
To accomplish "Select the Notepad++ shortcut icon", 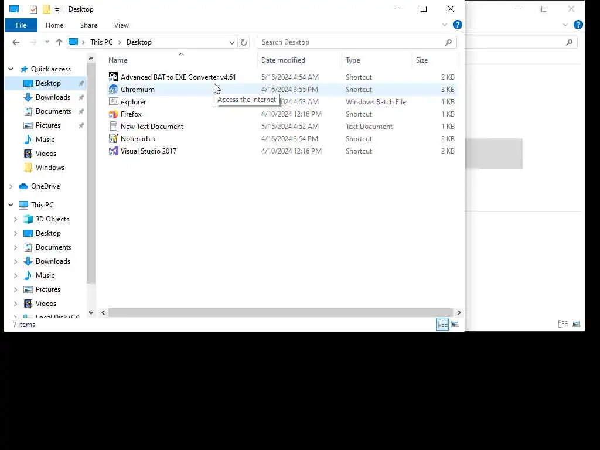I will click(113, 138).
